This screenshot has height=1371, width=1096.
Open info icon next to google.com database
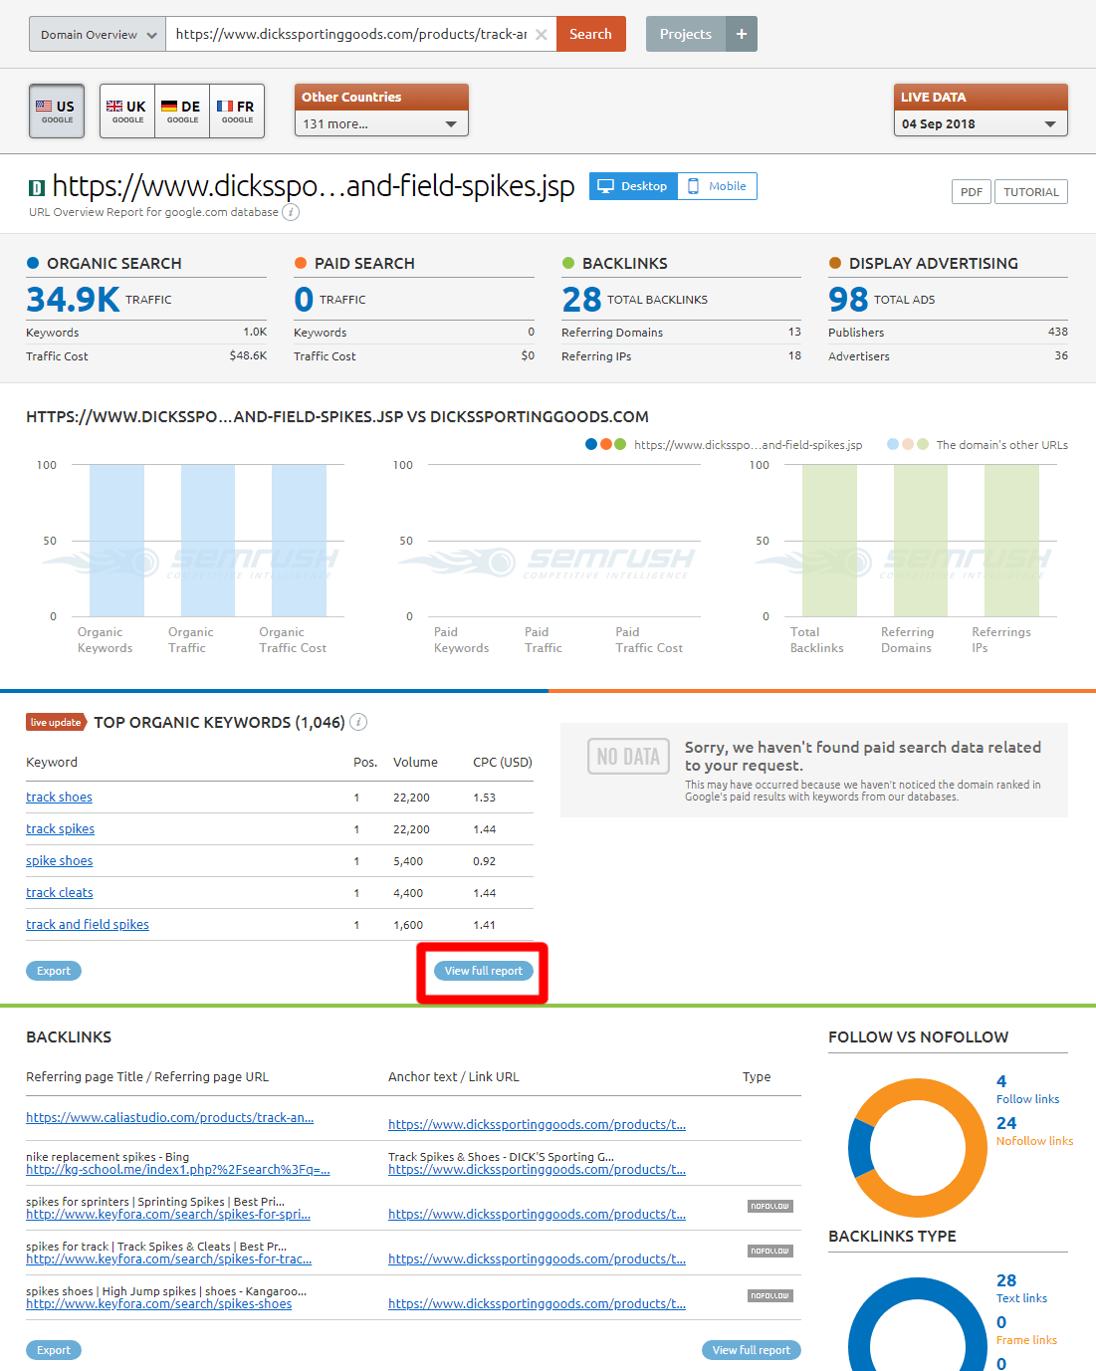(291, 212)
